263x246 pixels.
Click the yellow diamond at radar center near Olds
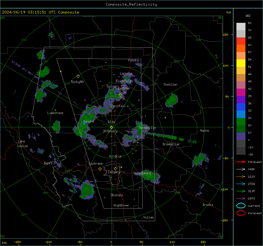point(111,128)
